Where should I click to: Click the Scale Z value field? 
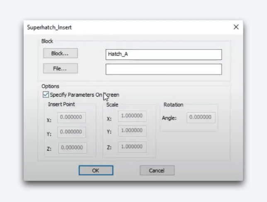click(132, 147)
